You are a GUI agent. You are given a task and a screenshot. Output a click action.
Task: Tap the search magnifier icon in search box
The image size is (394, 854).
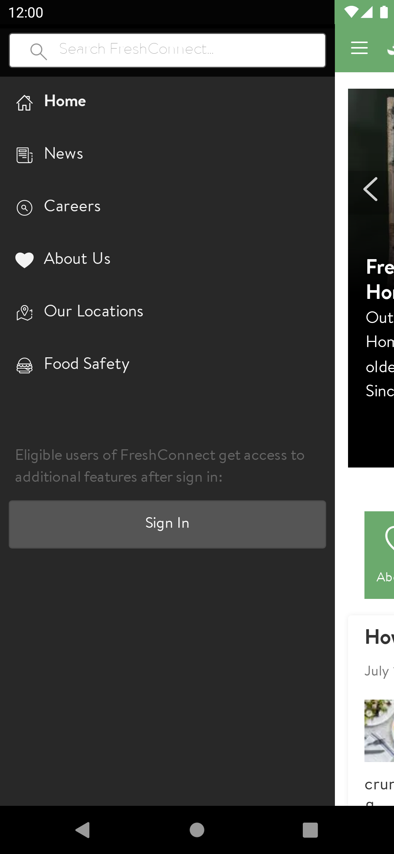pos(39,51)
